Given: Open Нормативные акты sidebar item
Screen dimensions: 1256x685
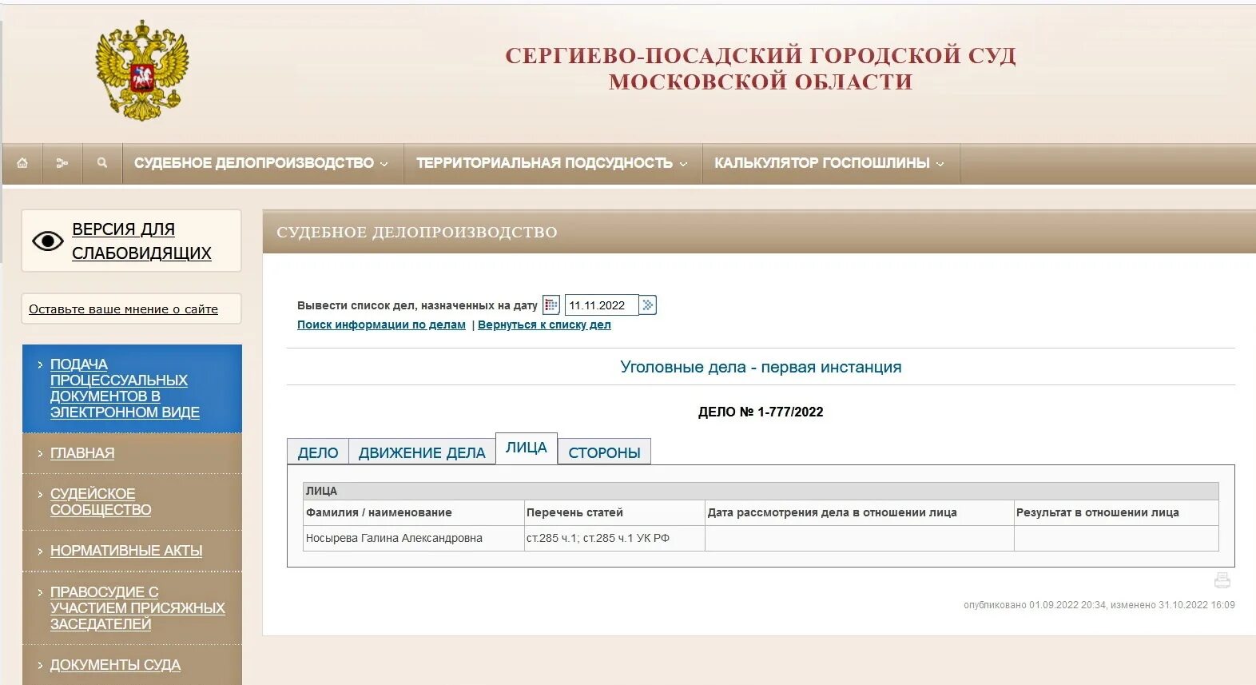Looking at the screenshot, I should (x=126, y=551).
